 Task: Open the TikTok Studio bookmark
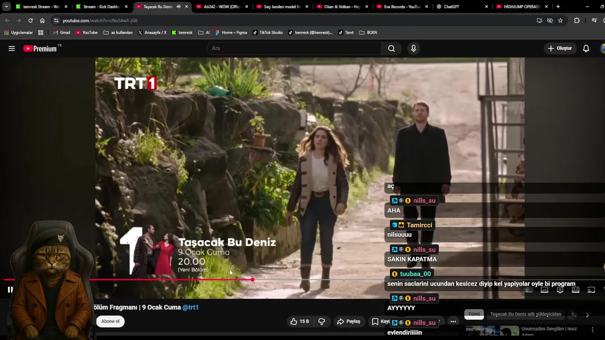point(268,33)
